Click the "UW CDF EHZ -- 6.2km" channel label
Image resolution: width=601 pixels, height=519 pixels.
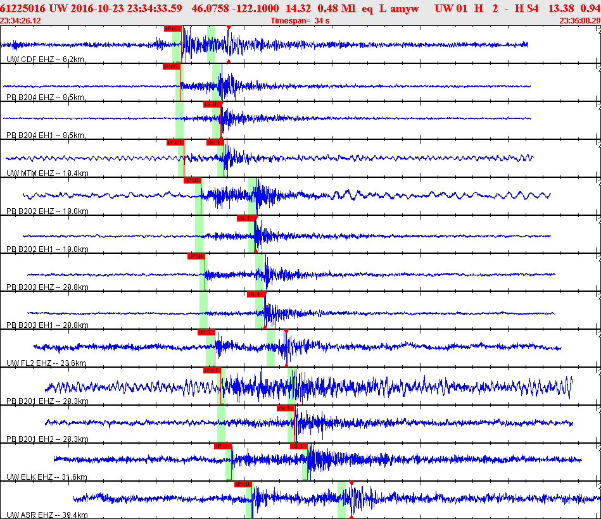pyautogui.click(x=45, y=59)
